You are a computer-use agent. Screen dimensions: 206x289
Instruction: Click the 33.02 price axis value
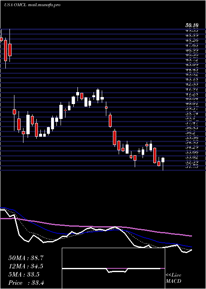coord(192,157)
